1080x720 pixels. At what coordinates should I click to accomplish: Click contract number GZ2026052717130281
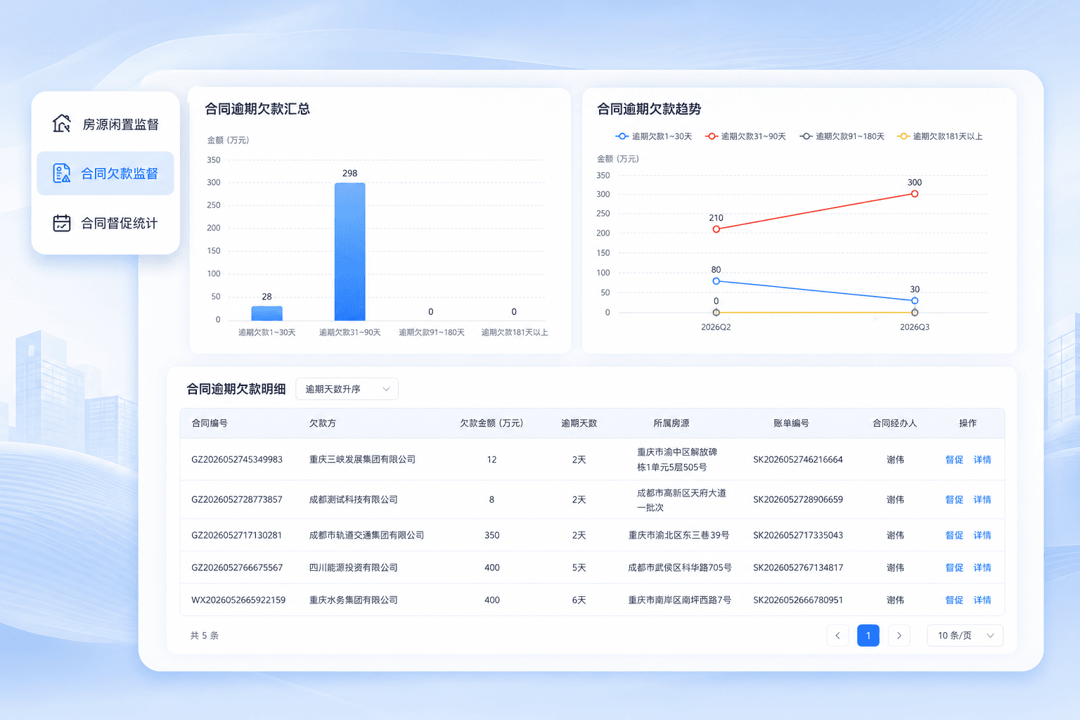[x=237, y=536]
